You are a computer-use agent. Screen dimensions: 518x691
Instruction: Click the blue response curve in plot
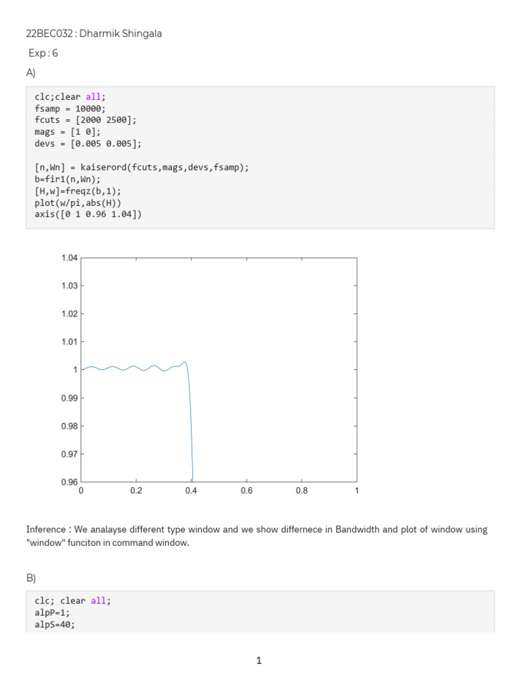(x=135, y=368)
